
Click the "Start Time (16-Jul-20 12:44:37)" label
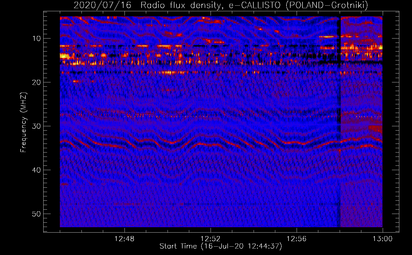pos(221,246)
